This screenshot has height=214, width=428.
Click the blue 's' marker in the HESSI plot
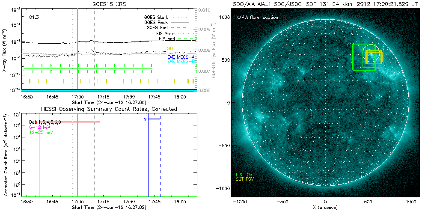pyautogui.click(x=146, y=119)
